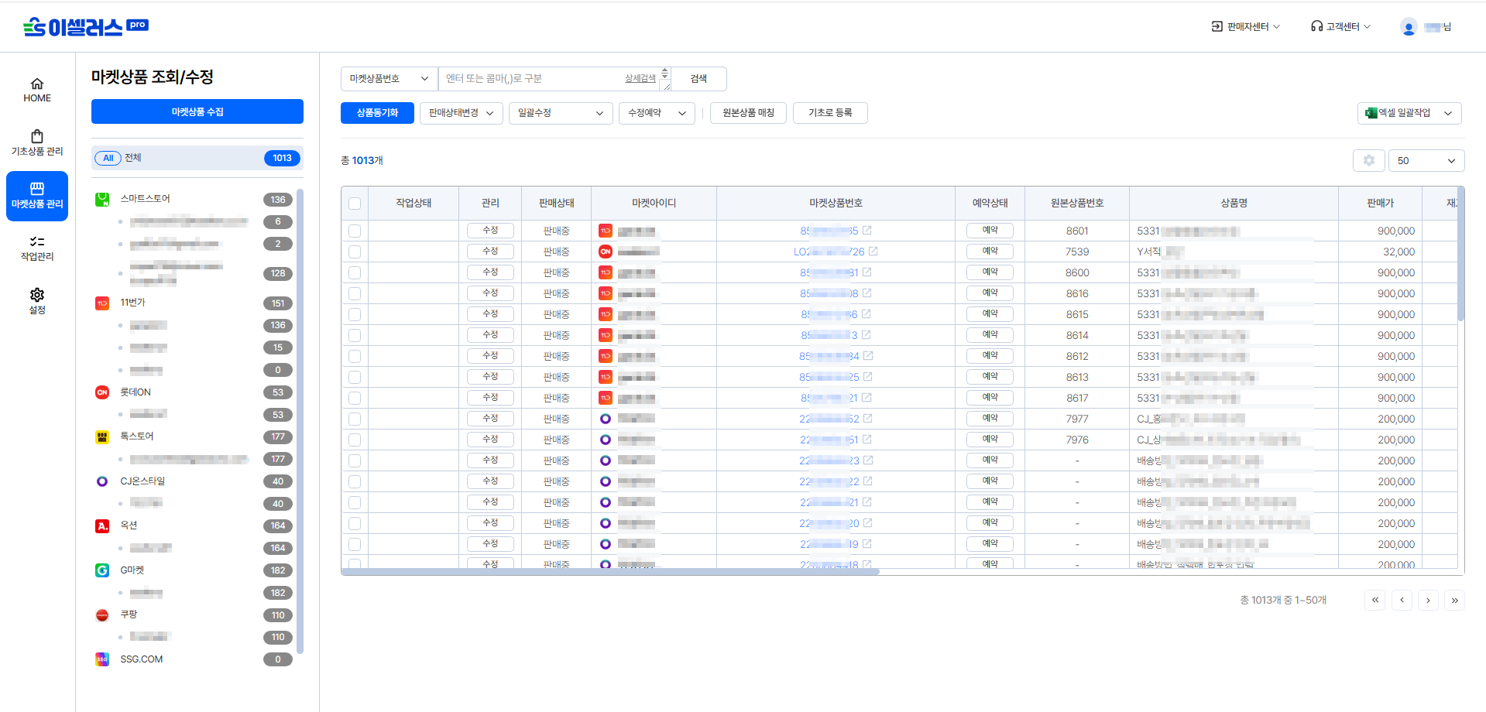Click 예약 button for row 7539

coord(990,252)
